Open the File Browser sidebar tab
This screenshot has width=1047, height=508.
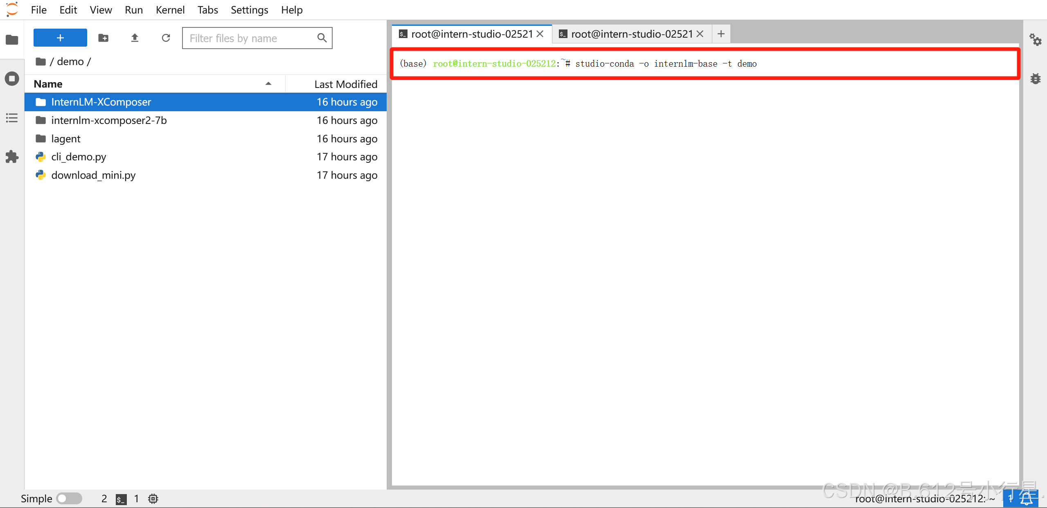12,40
